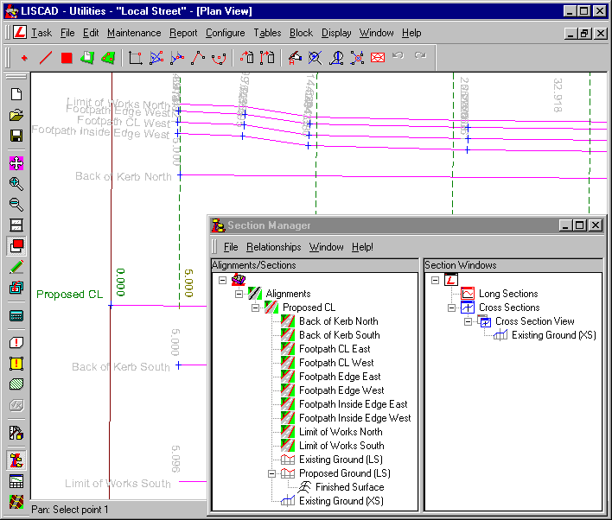Collapse the Proposed Ground (LS) node
The image size is (612, 520).
(271, 473)
